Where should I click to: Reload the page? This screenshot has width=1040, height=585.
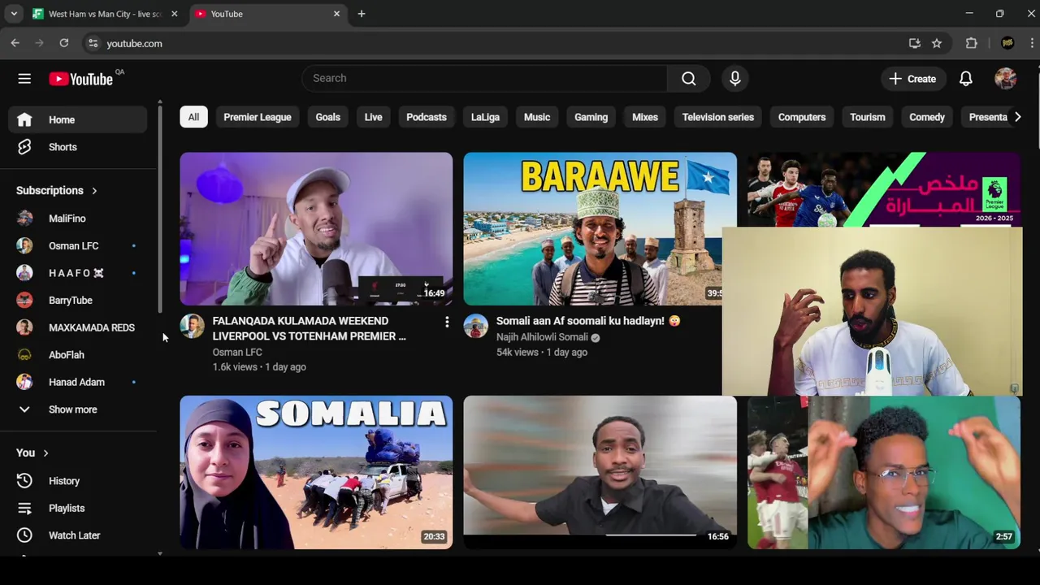[64, 43]
